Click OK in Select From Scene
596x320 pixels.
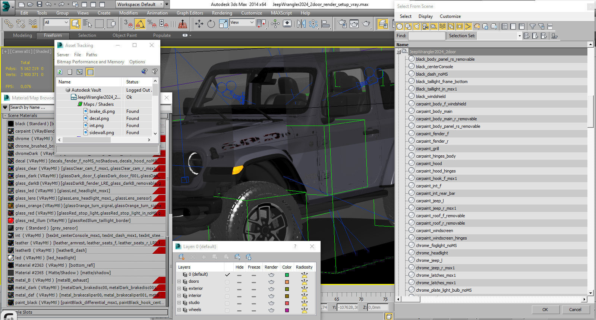tap(545, 310)
